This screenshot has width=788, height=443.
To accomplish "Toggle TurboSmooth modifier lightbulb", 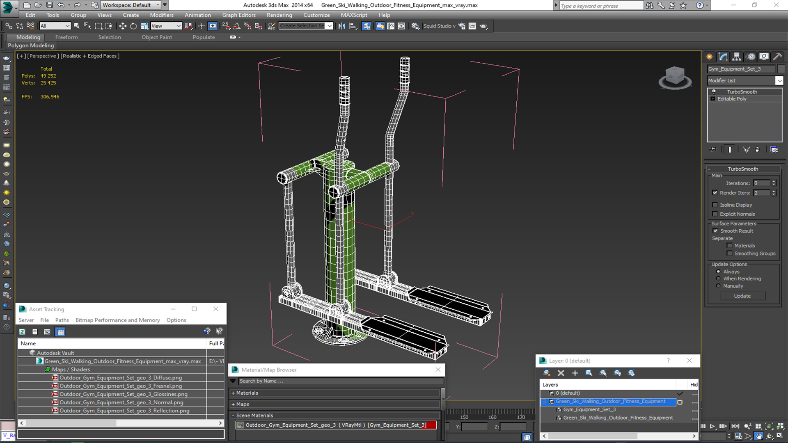I will tap(714, 92).
